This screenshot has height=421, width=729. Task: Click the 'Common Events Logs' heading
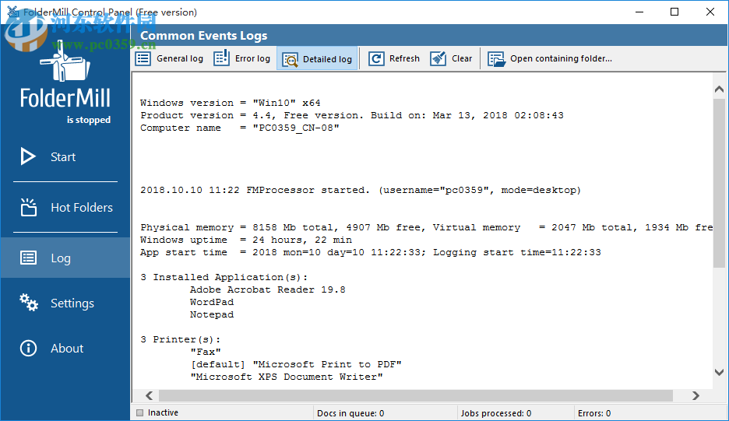pyautogui.click(x=203, y=36)
